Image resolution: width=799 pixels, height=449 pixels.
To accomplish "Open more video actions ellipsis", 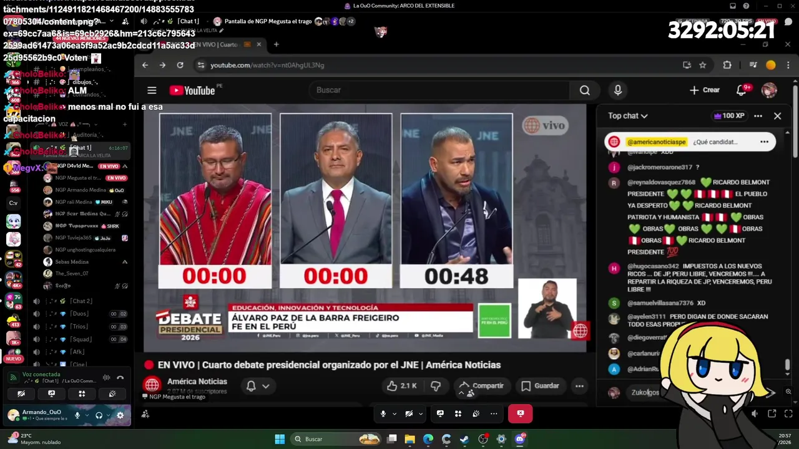I will (579, 386).
